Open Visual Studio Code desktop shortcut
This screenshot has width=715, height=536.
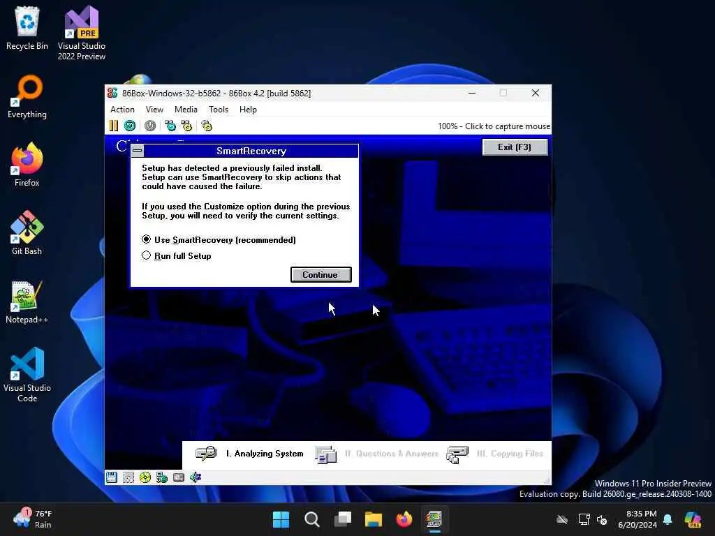click(x=27, y=375)
